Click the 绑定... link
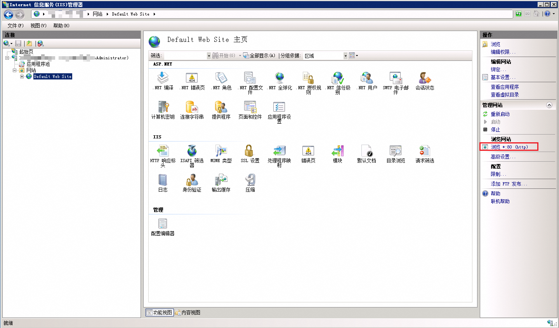 (x=498, y=69)
